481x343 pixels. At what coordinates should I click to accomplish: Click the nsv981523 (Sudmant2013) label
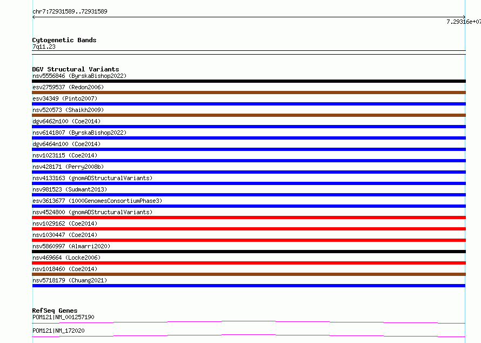pos(70,189)
